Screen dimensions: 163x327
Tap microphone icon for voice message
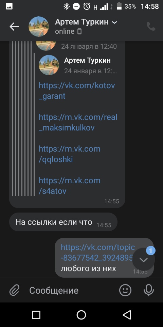[149, 290]
